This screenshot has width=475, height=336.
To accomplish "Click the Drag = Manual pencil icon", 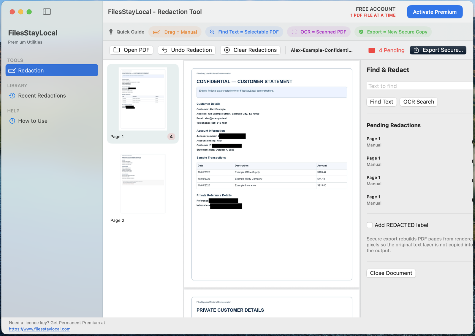I will (x=157, y=32).
